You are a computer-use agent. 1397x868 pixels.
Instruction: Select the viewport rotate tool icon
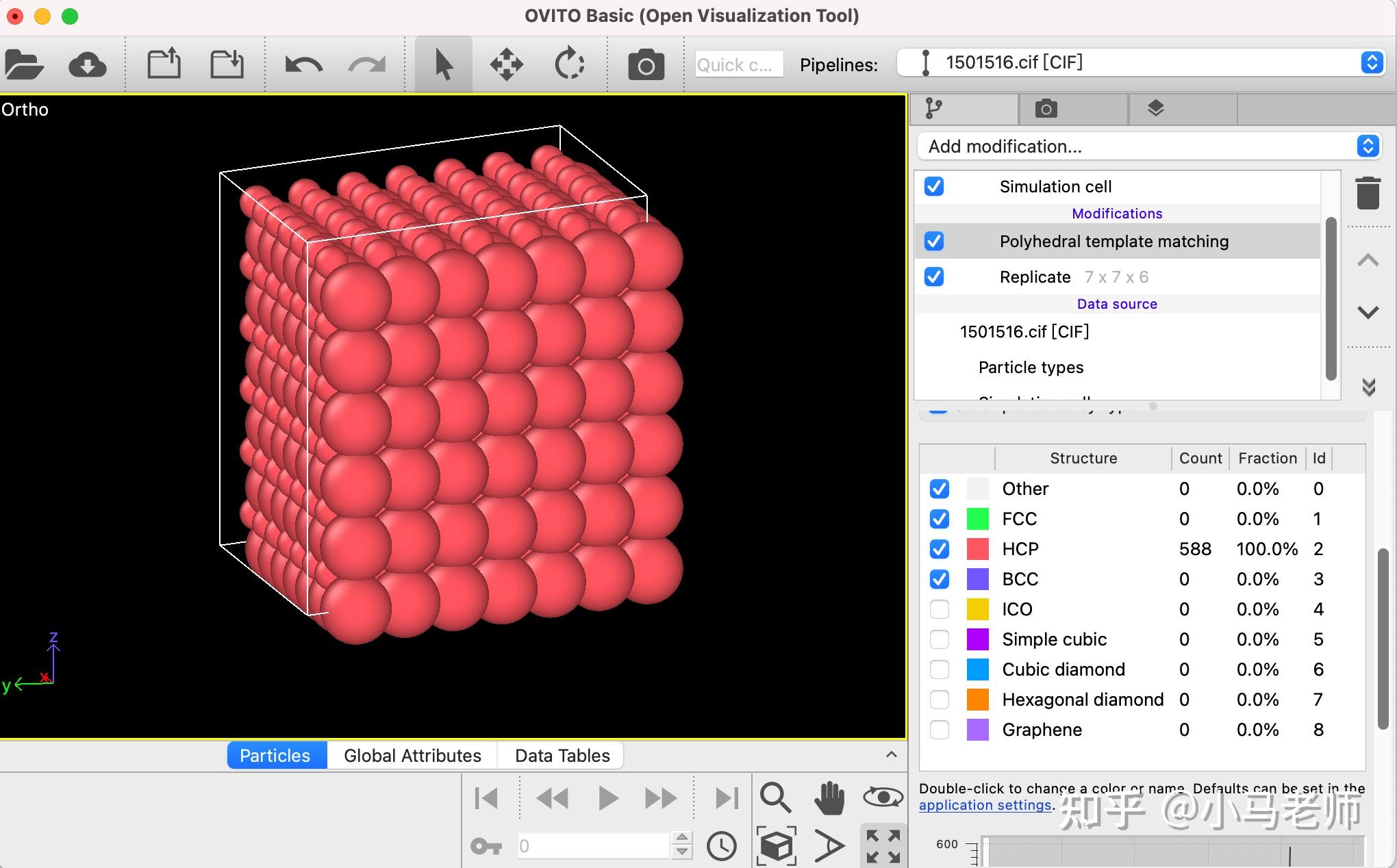click(x=569, y=65)
